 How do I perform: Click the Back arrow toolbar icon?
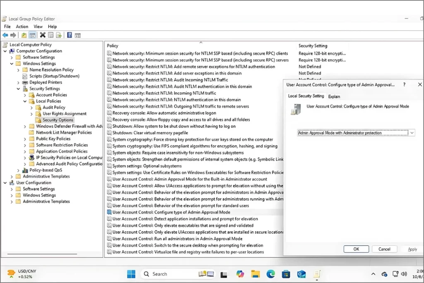[5, 35]
